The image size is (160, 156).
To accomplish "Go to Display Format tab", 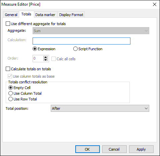I will click(x=71, y=15).
